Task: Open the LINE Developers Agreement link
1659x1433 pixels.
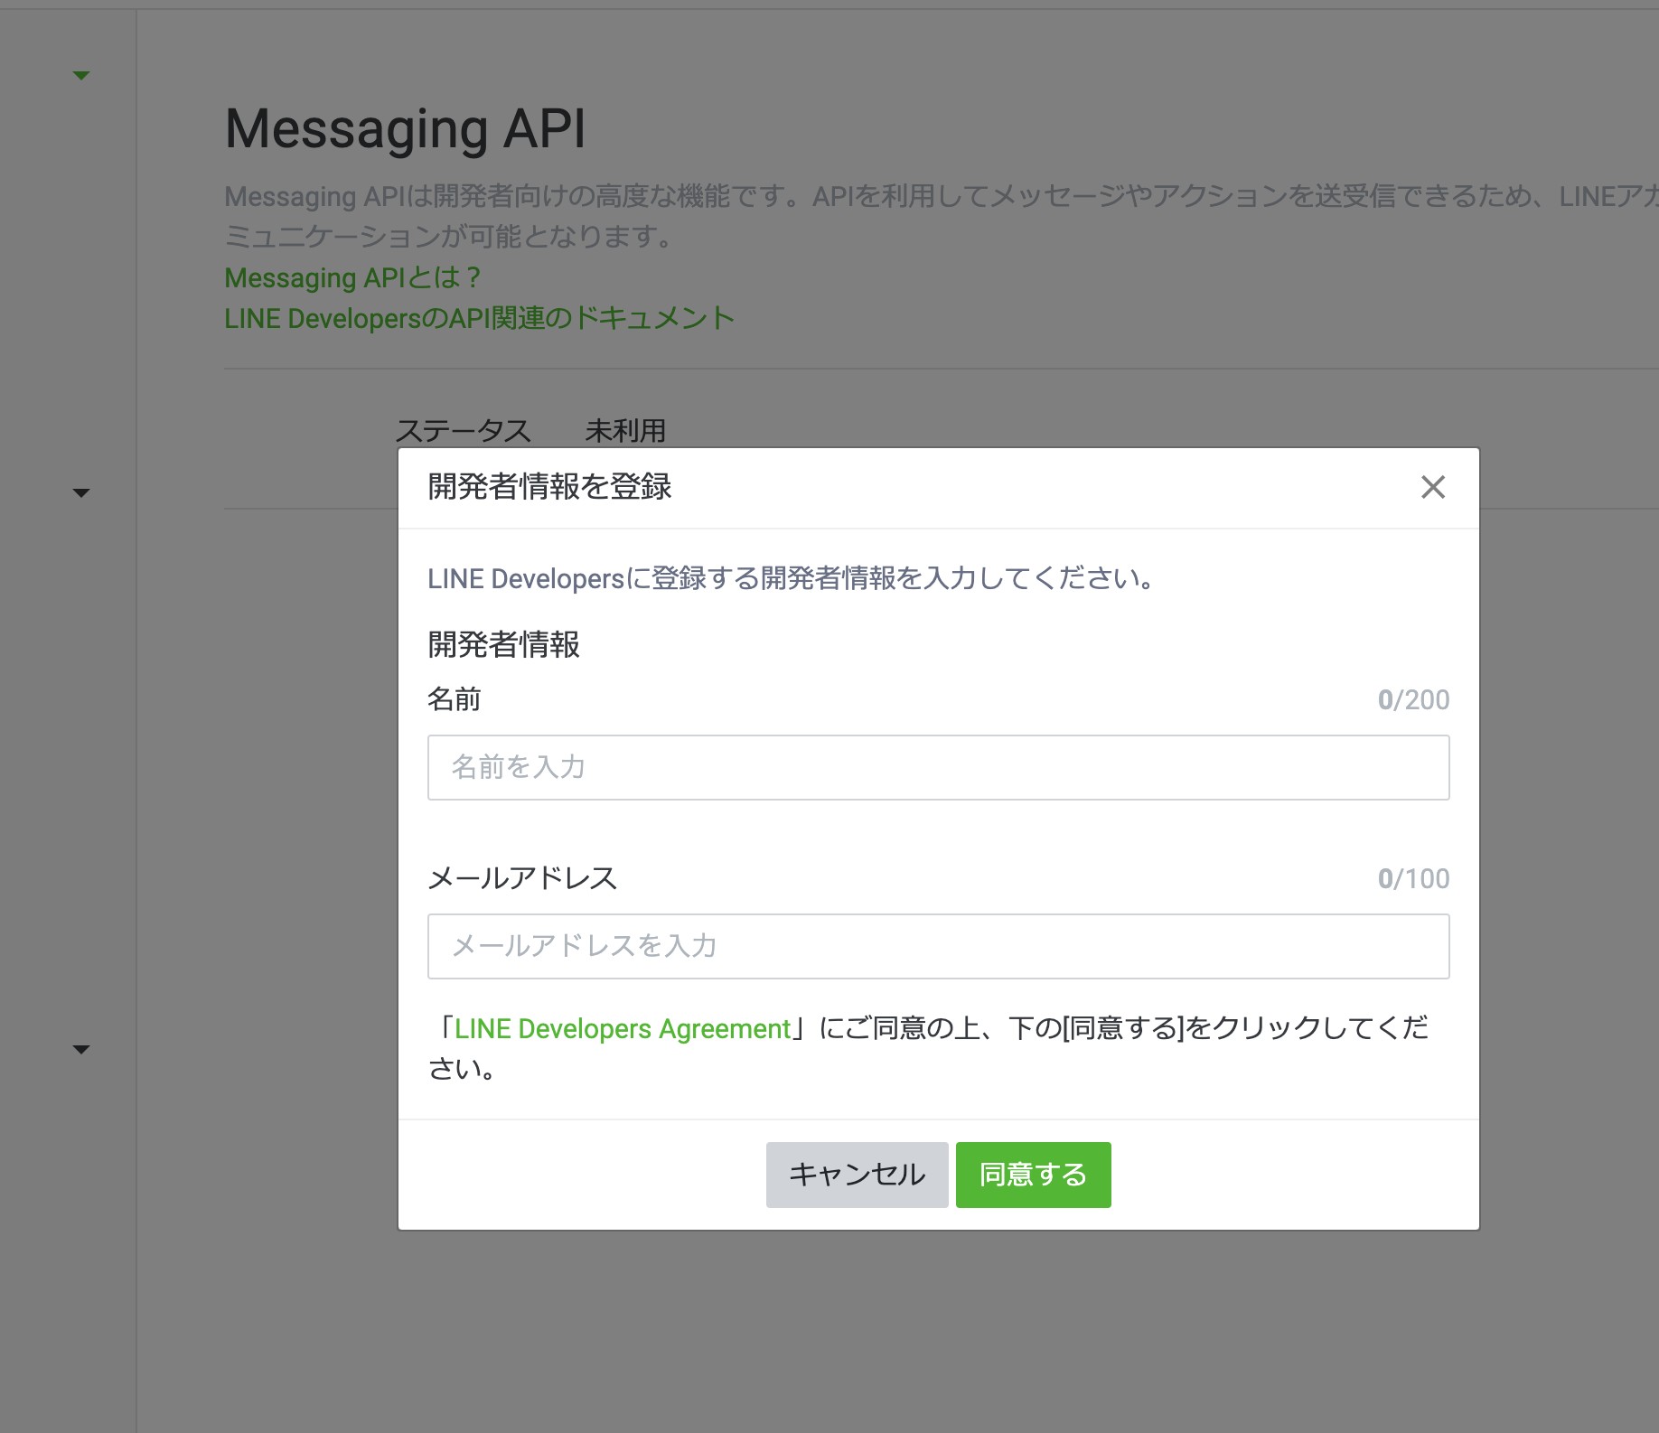Action: tap(623, 1028)
